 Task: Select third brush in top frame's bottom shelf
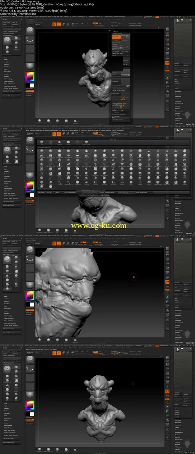57,121
